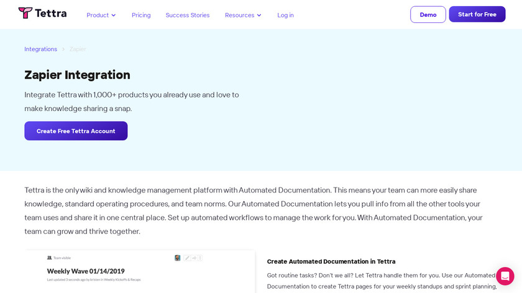Viewport: 522px width, 293px height.
Task: Click the more options icon in the preview
Action: click(200, 258)
